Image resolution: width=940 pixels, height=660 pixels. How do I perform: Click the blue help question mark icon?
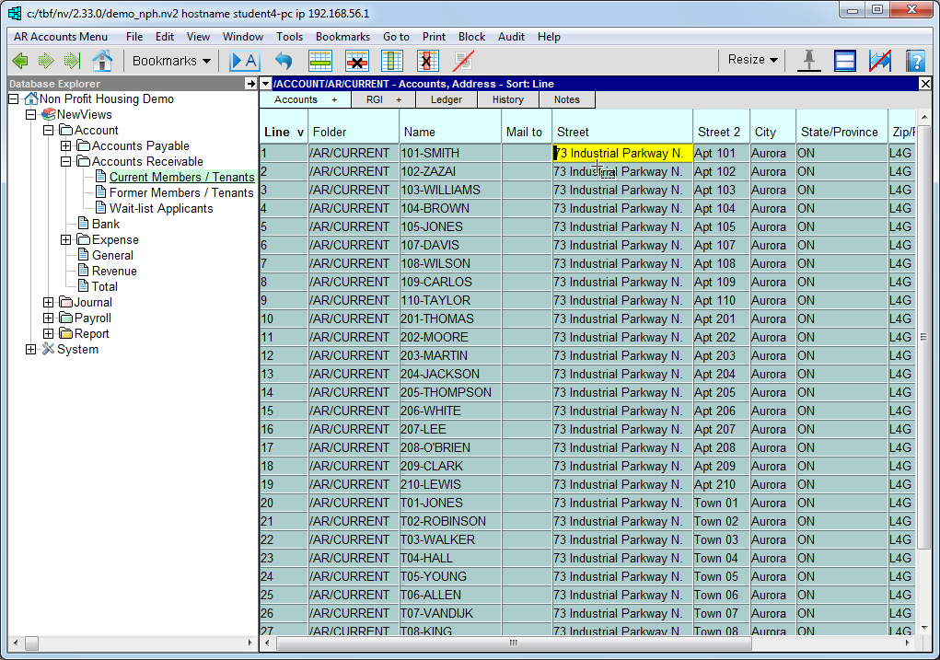915,62
